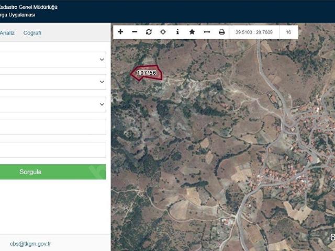The image size is (335, 251).
Task: Zoom out with the minus icon
Action: pos(135,32)
